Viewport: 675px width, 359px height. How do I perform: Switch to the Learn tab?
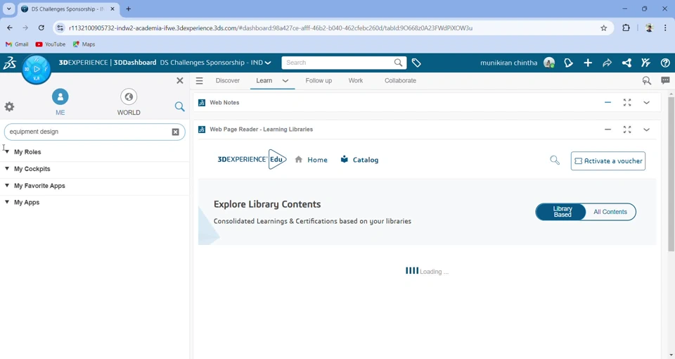click(264, 80)
